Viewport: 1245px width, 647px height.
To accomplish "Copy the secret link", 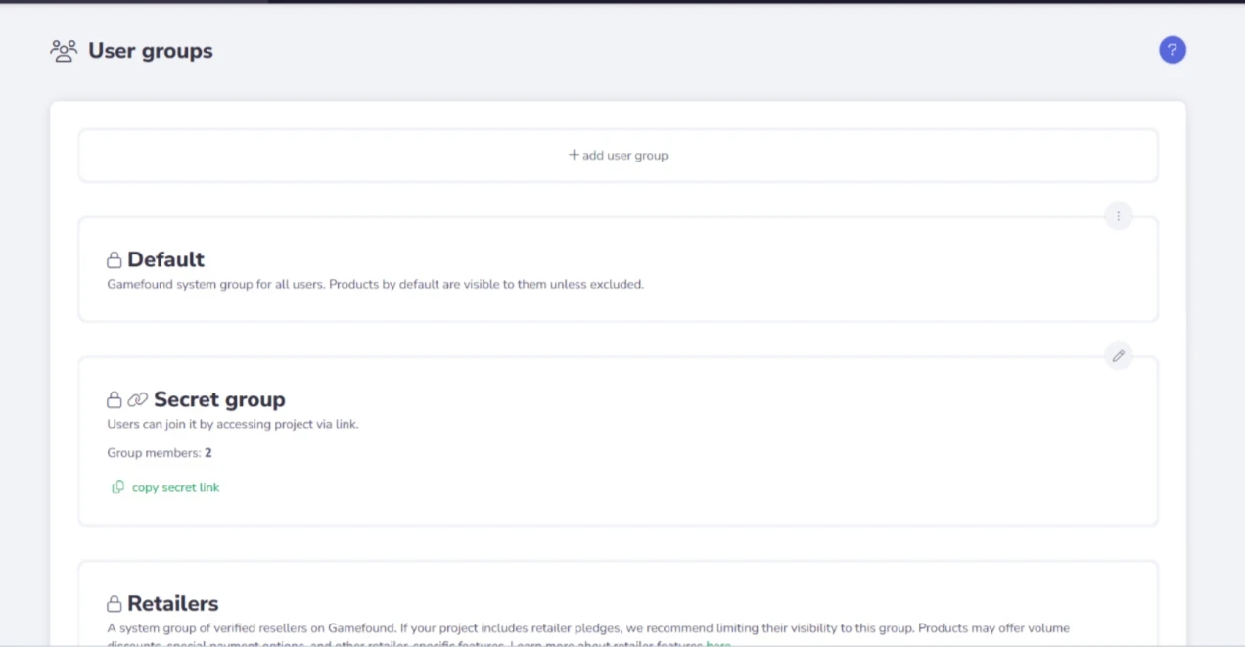I will point(165,487).
